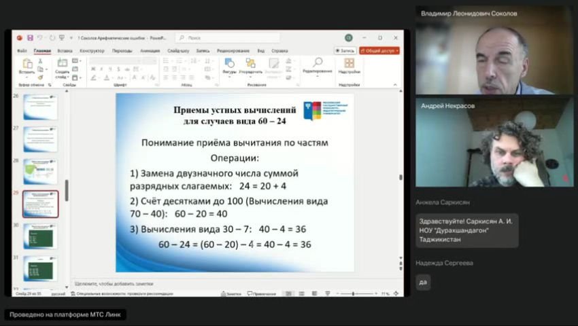Save the presentation with the Save icon
Viewport: 578px width, 326px height.
[x=30, y=38]
